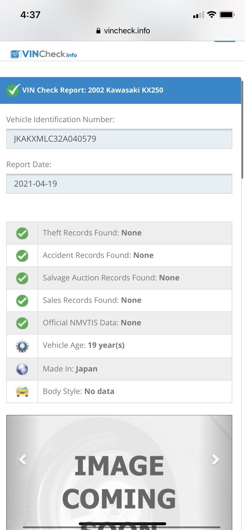Image resolution: width=245 pixels, height=530 pixels.
Task: Select the Report Date field
Action: pos(119,184)
